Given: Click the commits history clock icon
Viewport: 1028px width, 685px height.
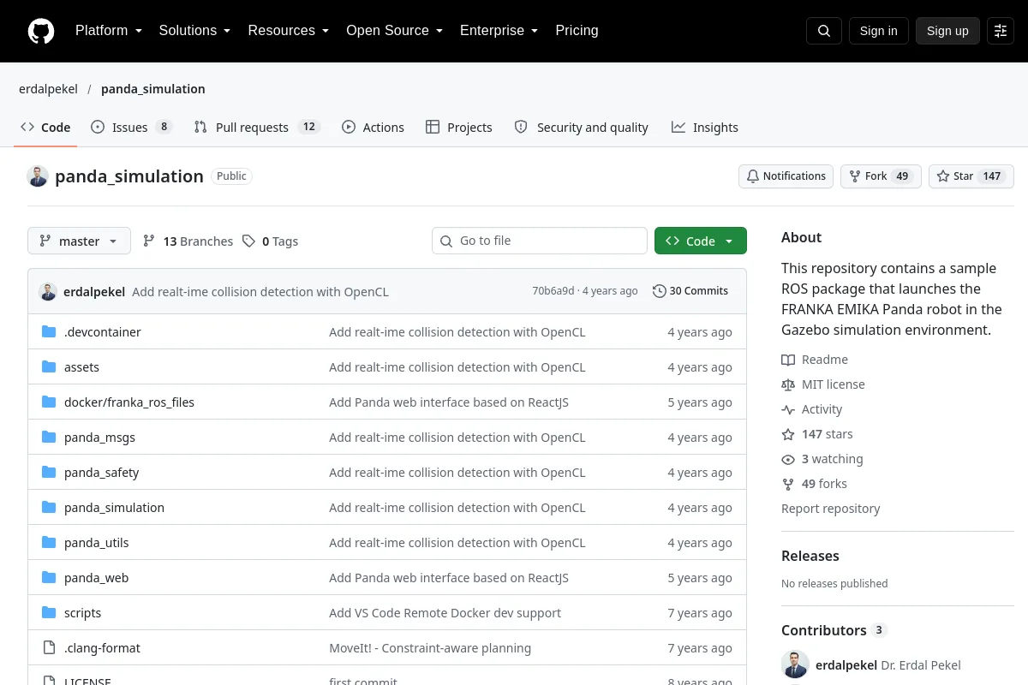Looking at the screenshot, I should tap(659, 291).
